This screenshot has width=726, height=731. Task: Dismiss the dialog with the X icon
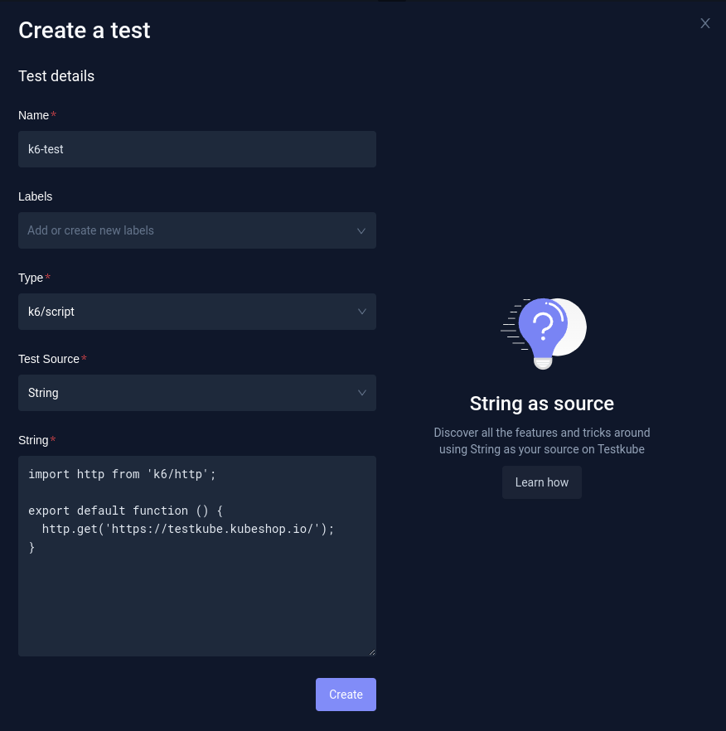click(x=705, y=23)
